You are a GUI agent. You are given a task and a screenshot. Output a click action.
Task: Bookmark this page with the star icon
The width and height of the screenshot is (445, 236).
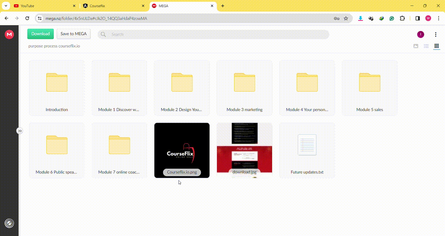point(346,18)
